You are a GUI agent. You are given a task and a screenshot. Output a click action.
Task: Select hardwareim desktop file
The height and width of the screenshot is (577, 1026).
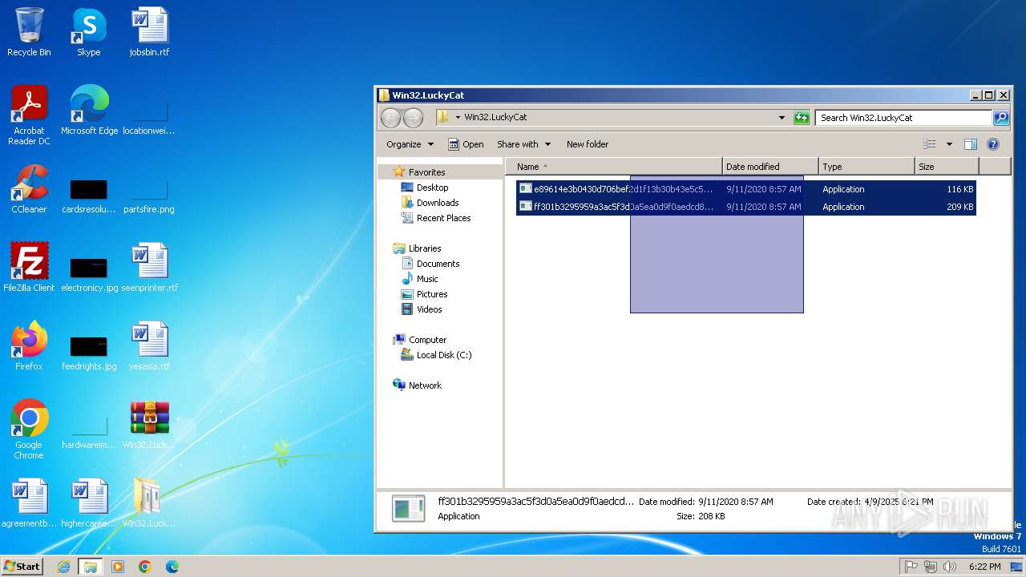coord(89,433)
